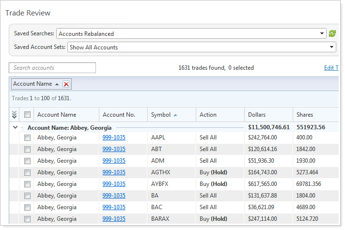Open account link 999-1035 in ABT row
Screen dimensions: 345x230
[x=114, y=149]
